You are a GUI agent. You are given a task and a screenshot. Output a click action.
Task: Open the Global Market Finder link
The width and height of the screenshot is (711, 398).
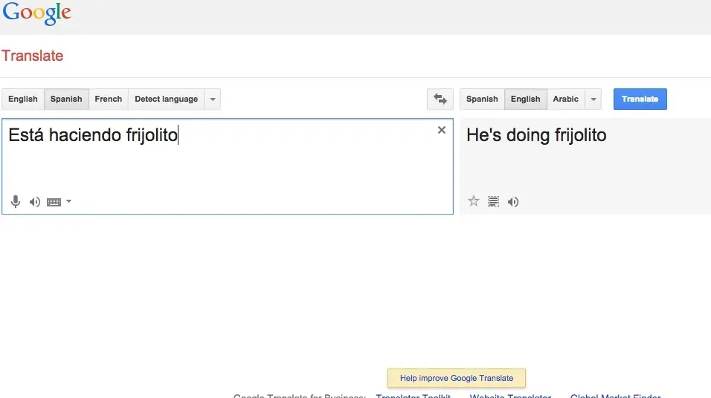coord(615,395)
